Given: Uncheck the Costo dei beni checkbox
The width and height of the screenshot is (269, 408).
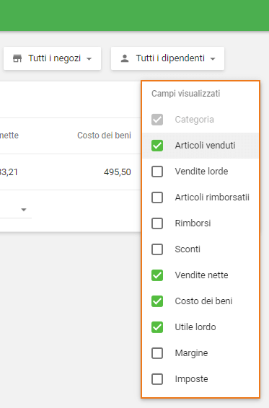Looking at the screenshot, I should pos(157,301).
